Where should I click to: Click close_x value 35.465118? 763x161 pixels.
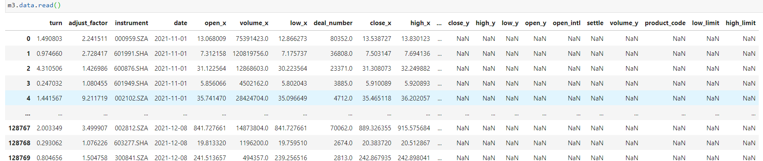coord(377,98)
